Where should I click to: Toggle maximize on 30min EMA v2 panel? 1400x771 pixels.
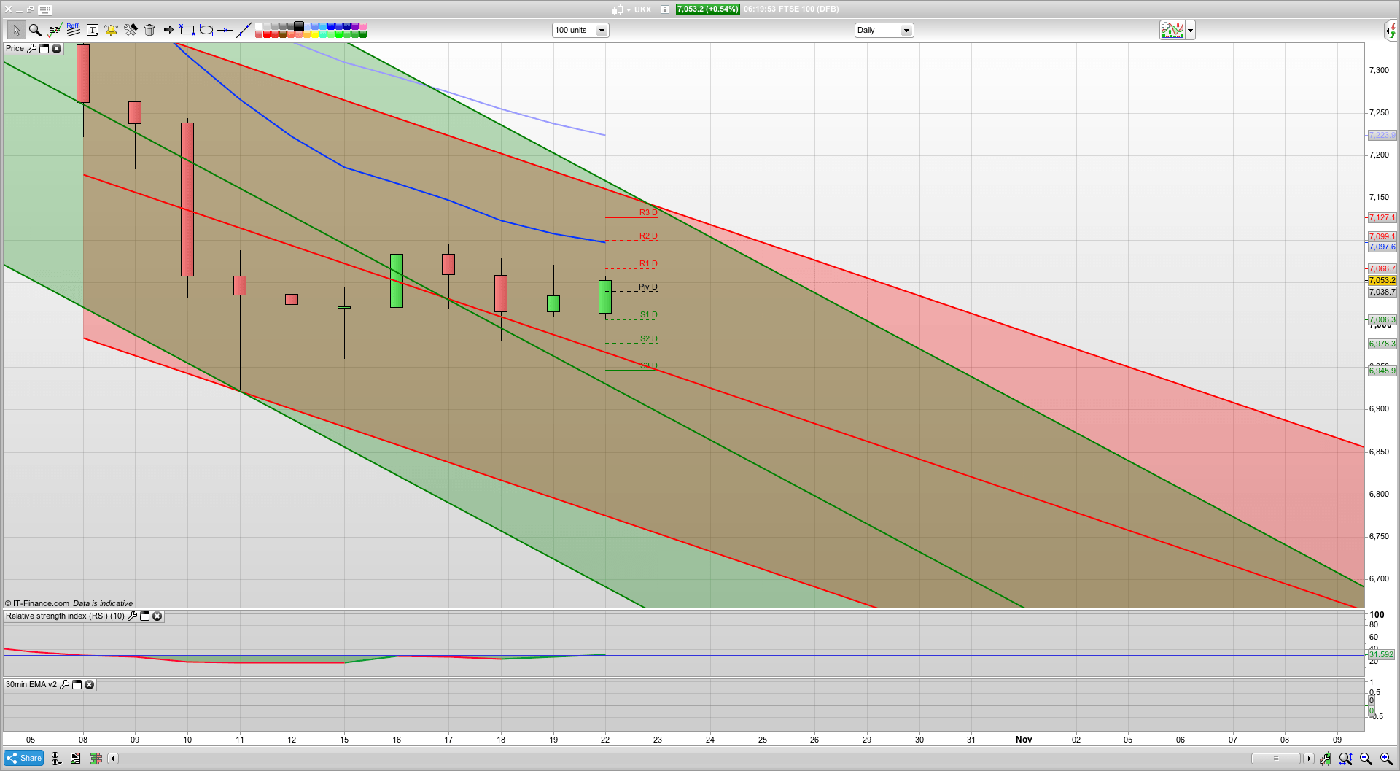77,685
